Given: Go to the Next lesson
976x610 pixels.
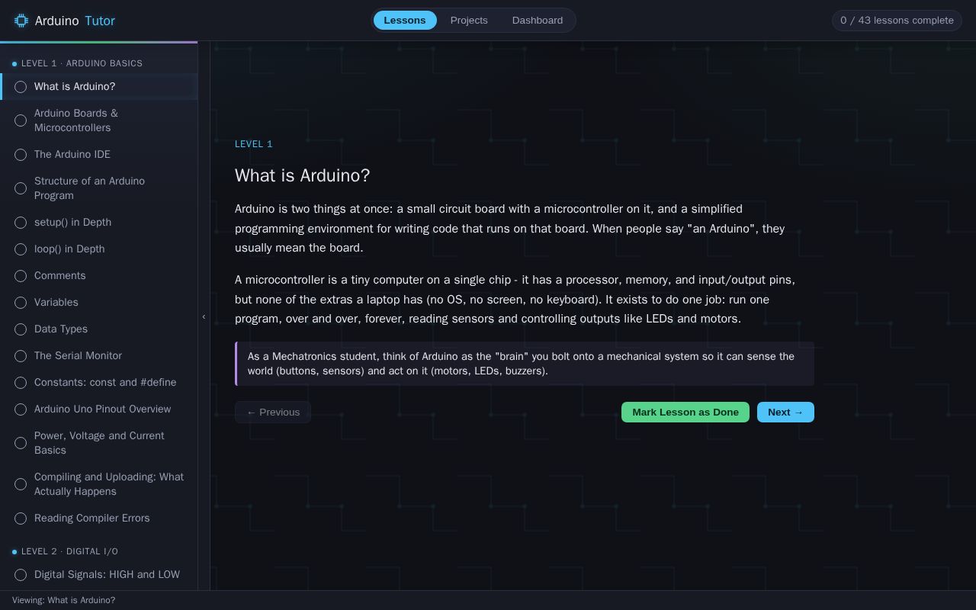Looking at the screenshot, I should [785, 412].
